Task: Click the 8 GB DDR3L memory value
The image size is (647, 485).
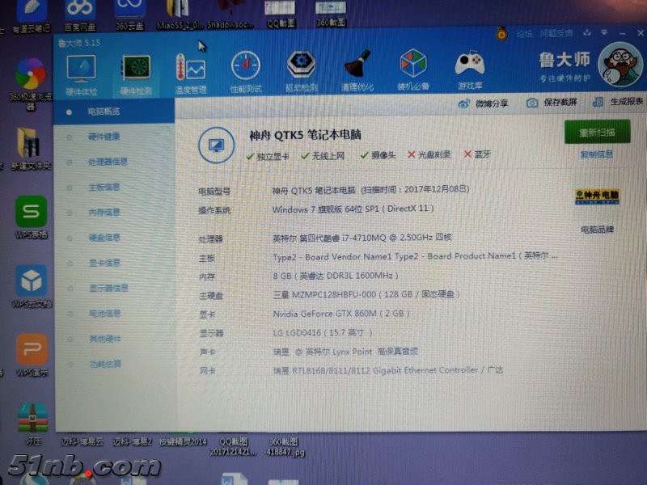Action: point(335,276)
